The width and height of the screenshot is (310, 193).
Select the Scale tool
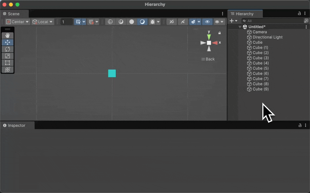(x=7, y=56)
